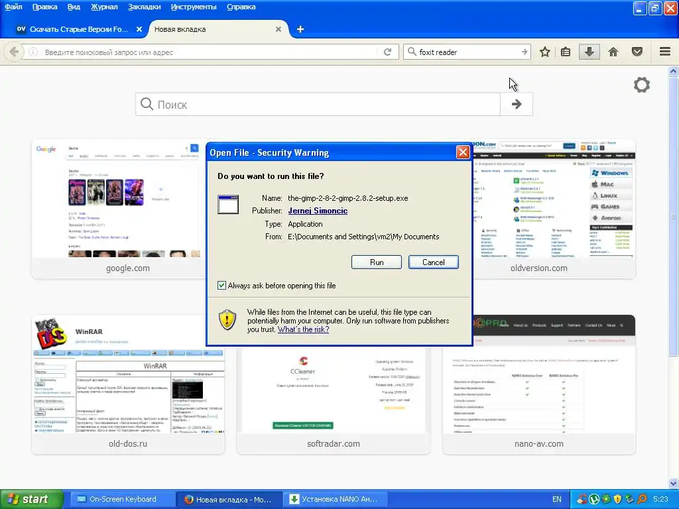Open old-dos.ru tile
Viewport: 679px width, 509px height.
tap(128, 384)
